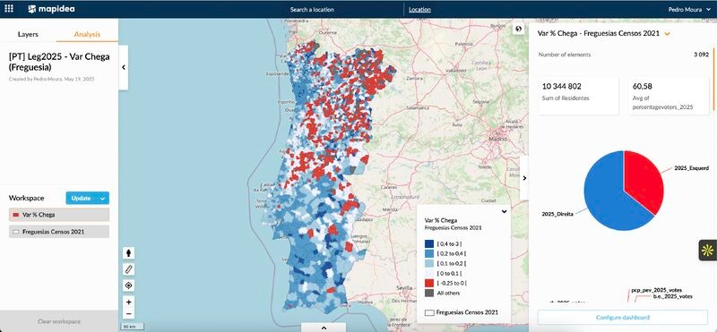Viewport: 717px width, 332px height.
Task: Click the Location link
Action: tap(419, 9)
